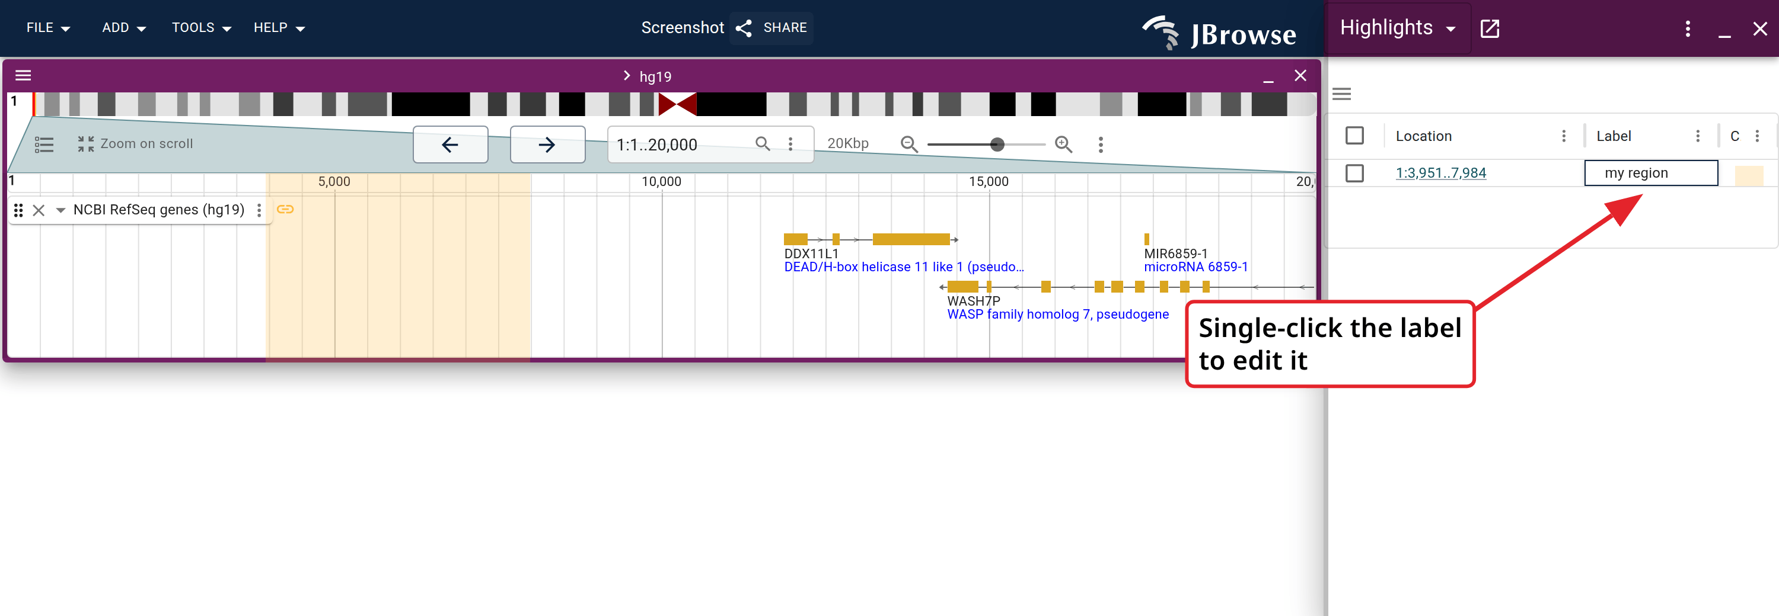The width and height of the screenshot is (1779, 616).
Task: Open the Label column menu
Action: (x=1698, y=136)
